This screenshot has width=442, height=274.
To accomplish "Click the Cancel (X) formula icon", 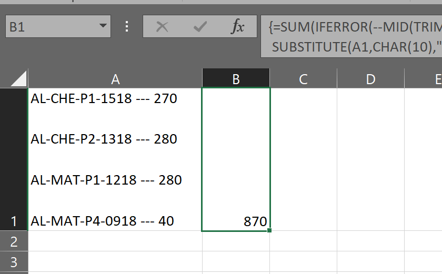I will pos(162,27).
